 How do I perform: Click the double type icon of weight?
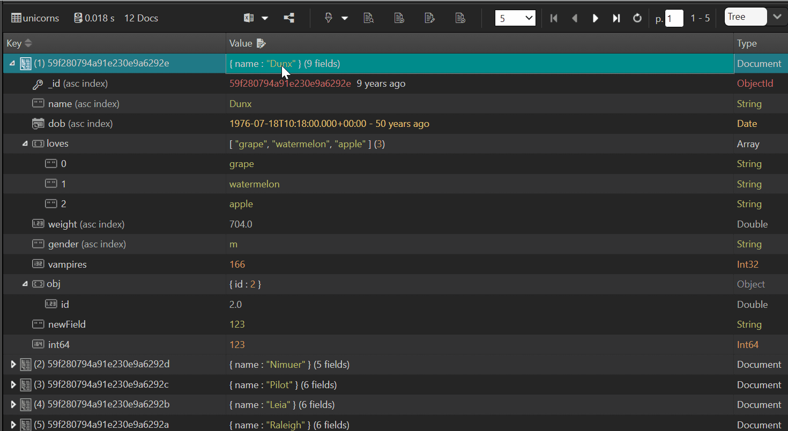pos(38,224)
